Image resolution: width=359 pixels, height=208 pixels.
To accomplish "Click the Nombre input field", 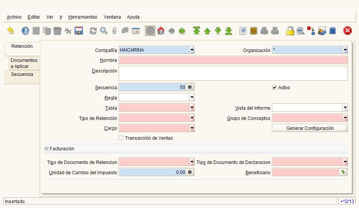I will pos(233,60).
